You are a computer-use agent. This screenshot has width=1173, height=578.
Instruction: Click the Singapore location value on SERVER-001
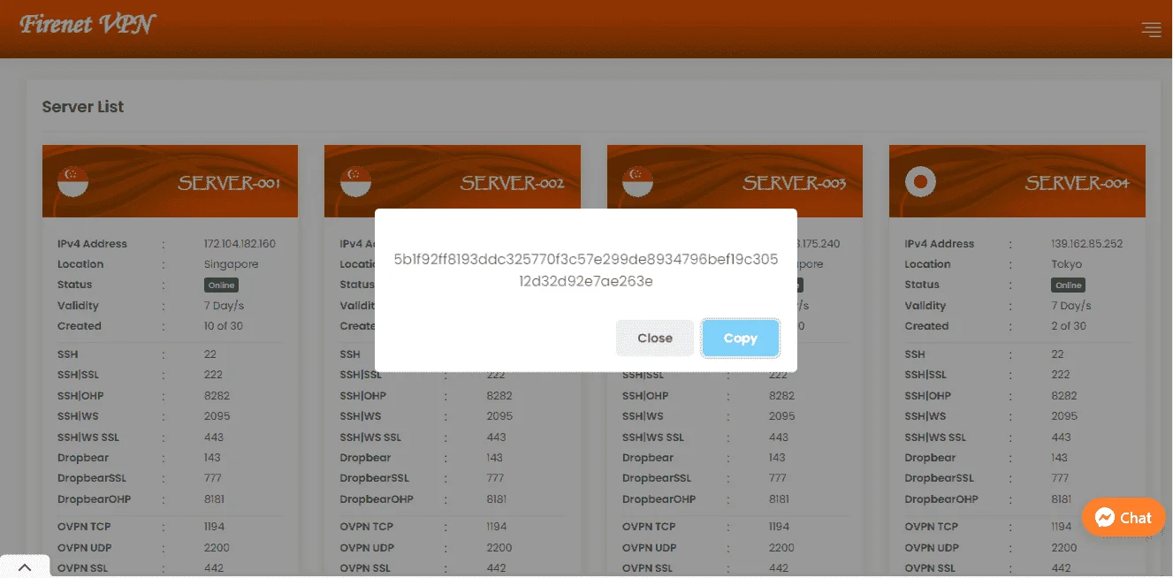(231, 264)
